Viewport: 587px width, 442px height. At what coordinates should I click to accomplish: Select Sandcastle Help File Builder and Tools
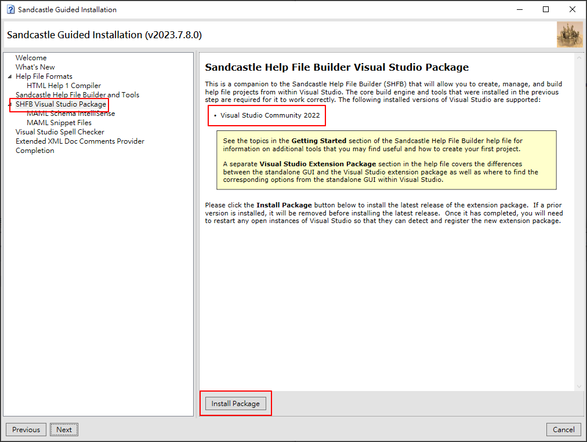coord(77,94)
